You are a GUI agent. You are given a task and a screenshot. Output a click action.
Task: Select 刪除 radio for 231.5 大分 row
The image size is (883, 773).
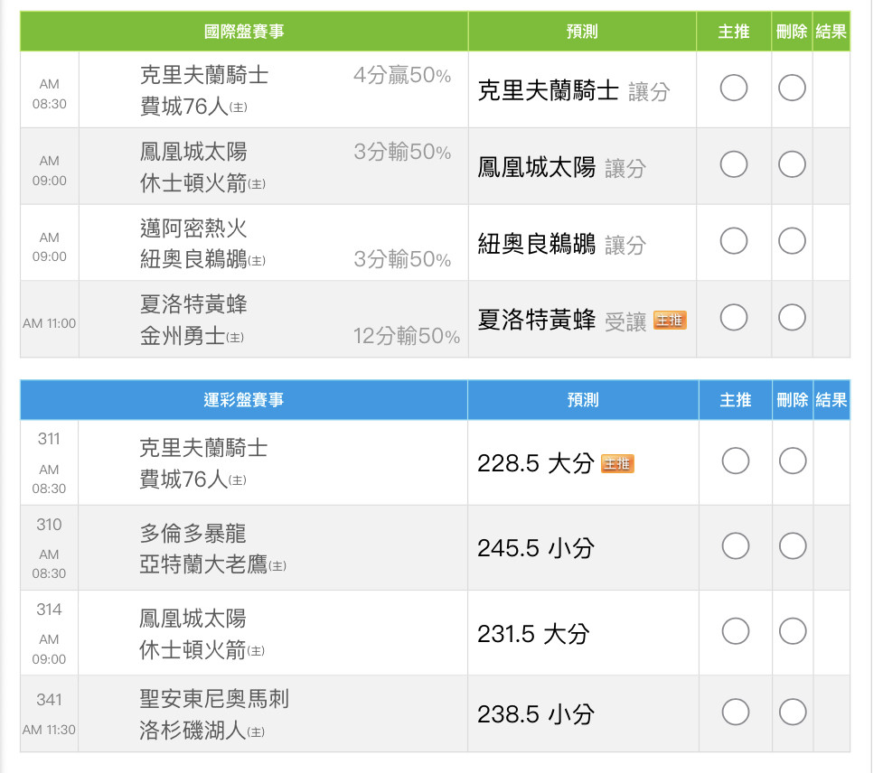click(793, 631)
